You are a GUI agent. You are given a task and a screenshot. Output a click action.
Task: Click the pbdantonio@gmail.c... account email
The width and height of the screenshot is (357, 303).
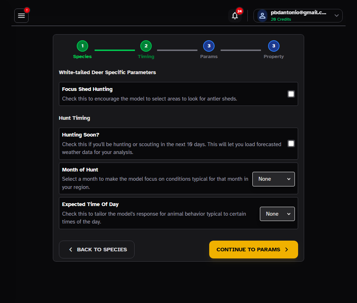tap(298, 12)
